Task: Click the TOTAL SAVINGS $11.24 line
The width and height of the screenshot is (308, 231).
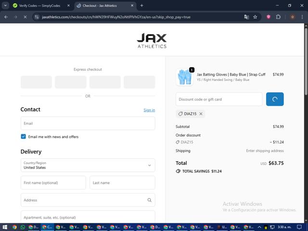Action: click(199, 171)
